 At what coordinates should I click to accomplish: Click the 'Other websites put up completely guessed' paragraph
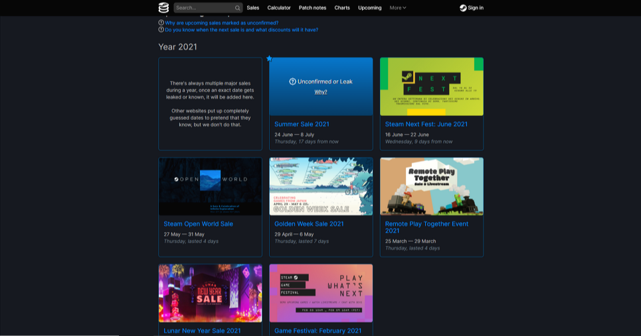[x=210, y=118]
